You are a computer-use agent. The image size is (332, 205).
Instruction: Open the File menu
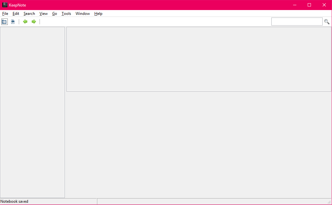[5, 14]
